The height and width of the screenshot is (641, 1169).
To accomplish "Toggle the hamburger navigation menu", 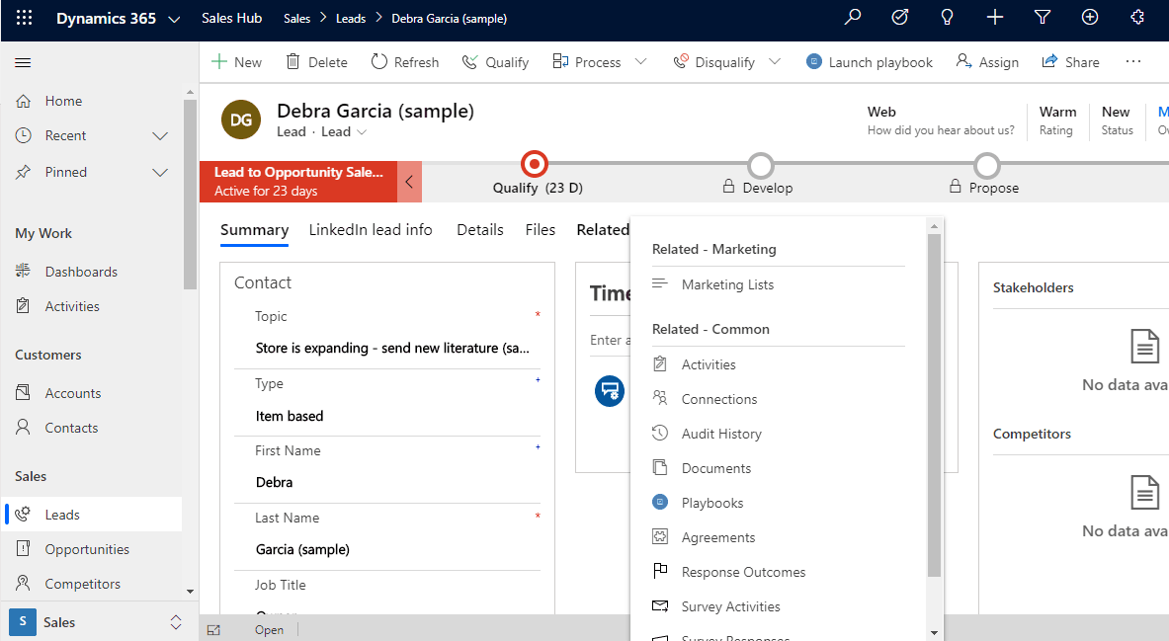I will tap(23, 62).
